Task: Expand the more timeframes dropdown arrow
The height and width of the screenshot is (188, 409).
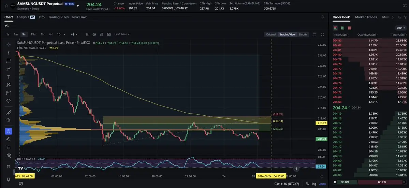Action: [64, 34]
